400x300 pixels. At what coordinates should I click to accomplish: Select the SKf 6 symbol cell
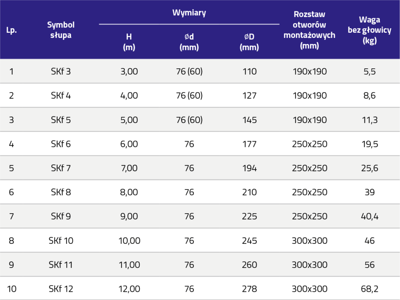coord(61,144)
